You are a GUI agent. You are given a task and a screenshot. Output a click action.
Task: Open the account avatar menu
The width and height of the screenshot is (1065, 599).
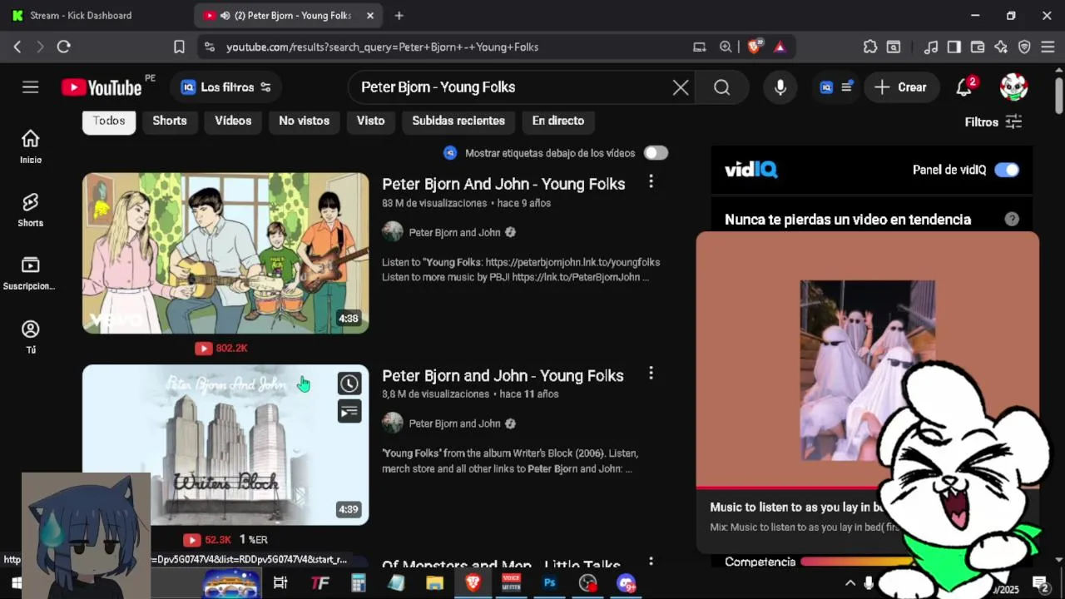click(1013, 87)
